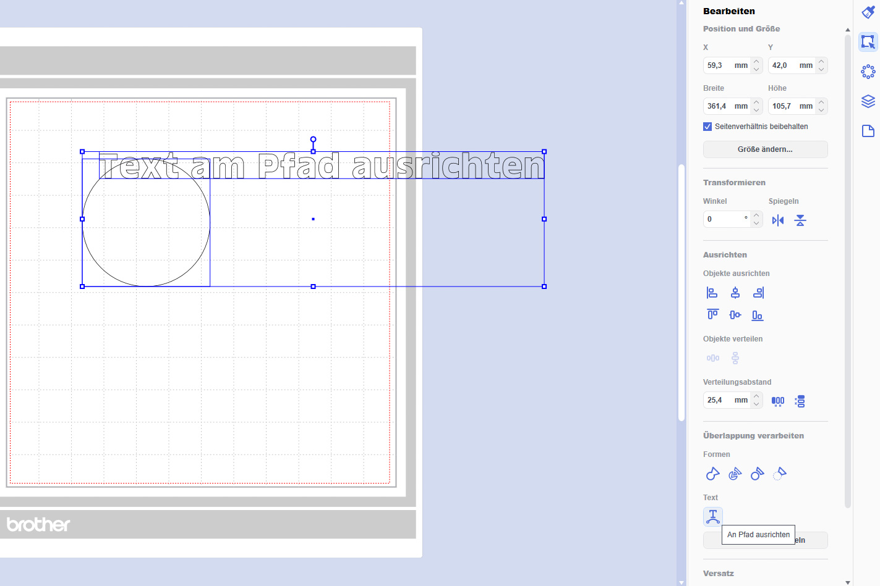
Task: Increase the X position value with up arrow
Action: pyautogui.click(x=756, y=61)
